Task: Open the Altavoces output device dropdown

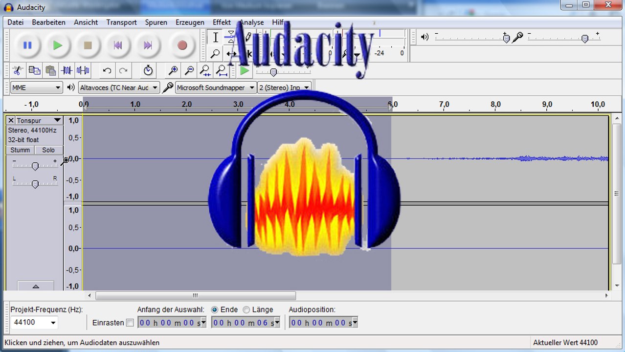Action: tap(119, 88)
